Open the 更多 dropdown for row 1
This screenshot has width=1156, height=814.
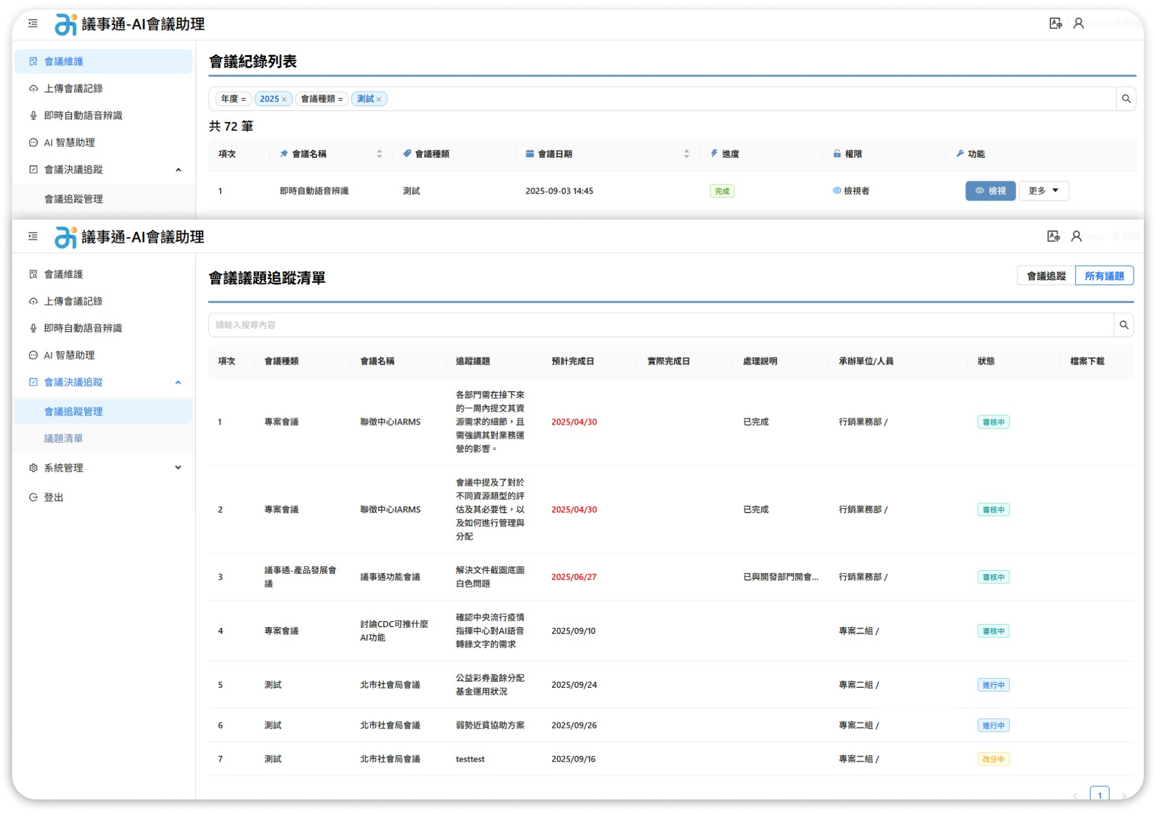[1043, 191]
